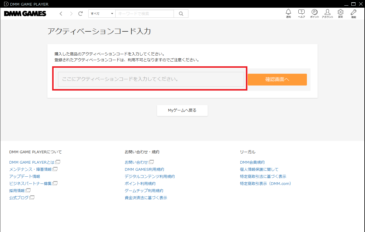The height and width of the screenshot is (232, 365).
Task: Open the DMM会員規約 link
Action: click(252, 162)
